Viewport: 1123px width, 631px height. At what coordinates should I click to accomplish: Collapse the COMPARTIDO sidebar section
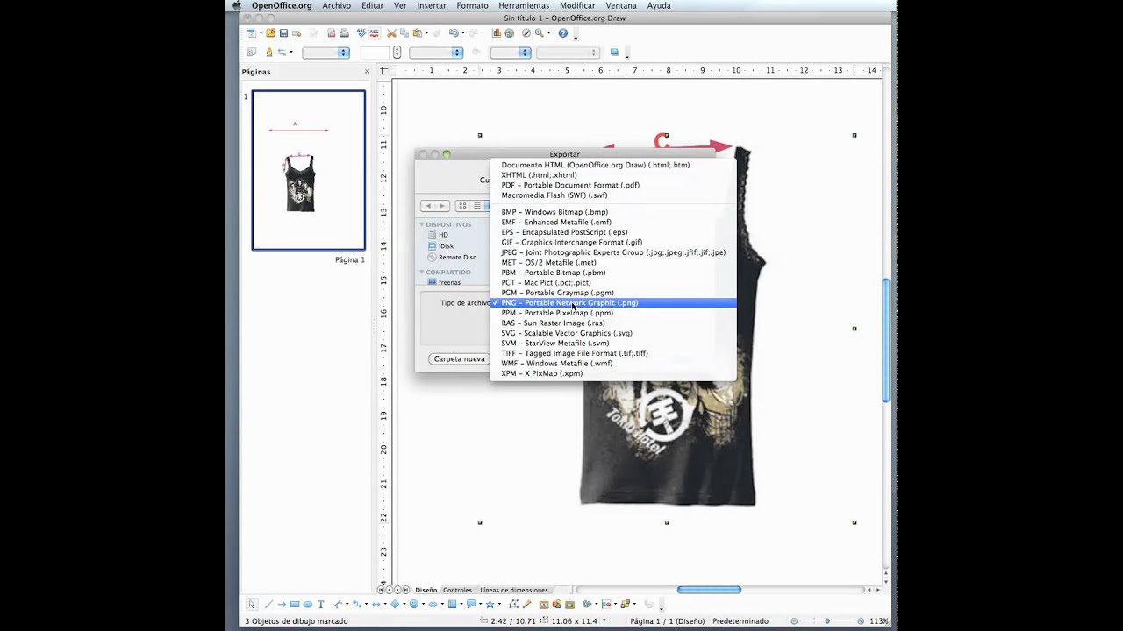pos(422,272)
